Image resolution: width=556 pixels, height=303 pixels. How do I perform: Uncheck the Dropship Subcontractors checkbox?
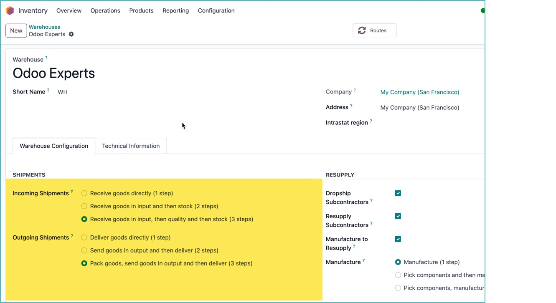398,193
